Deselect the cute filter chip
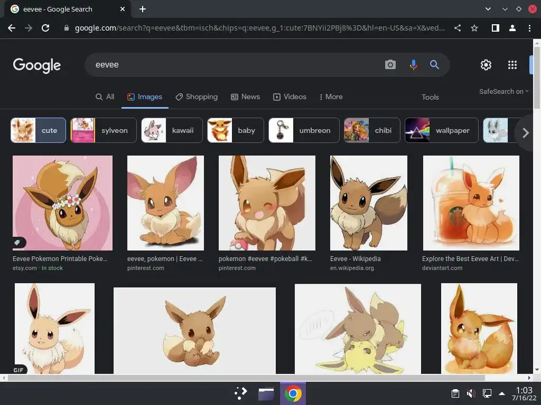The width and height of the screenshot is (541, 405). pos(38,130)
